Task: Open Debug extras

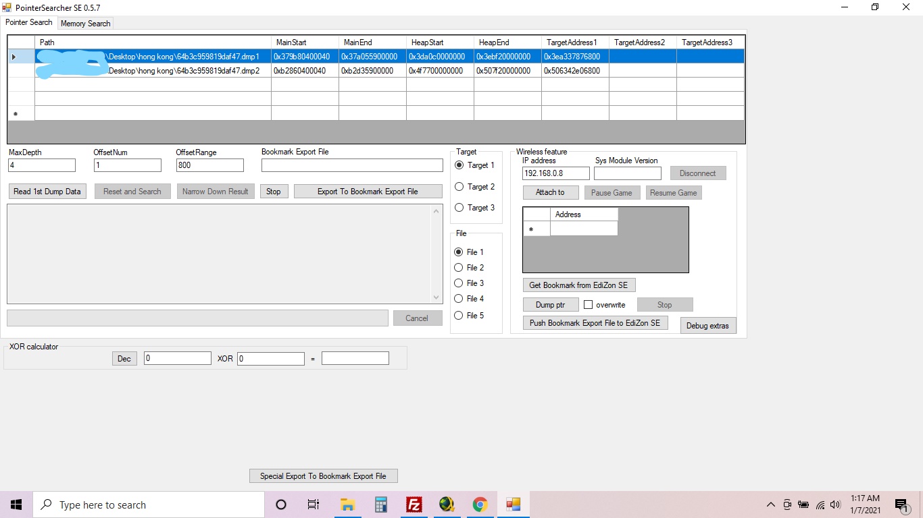Action: (x=708, y=326)
